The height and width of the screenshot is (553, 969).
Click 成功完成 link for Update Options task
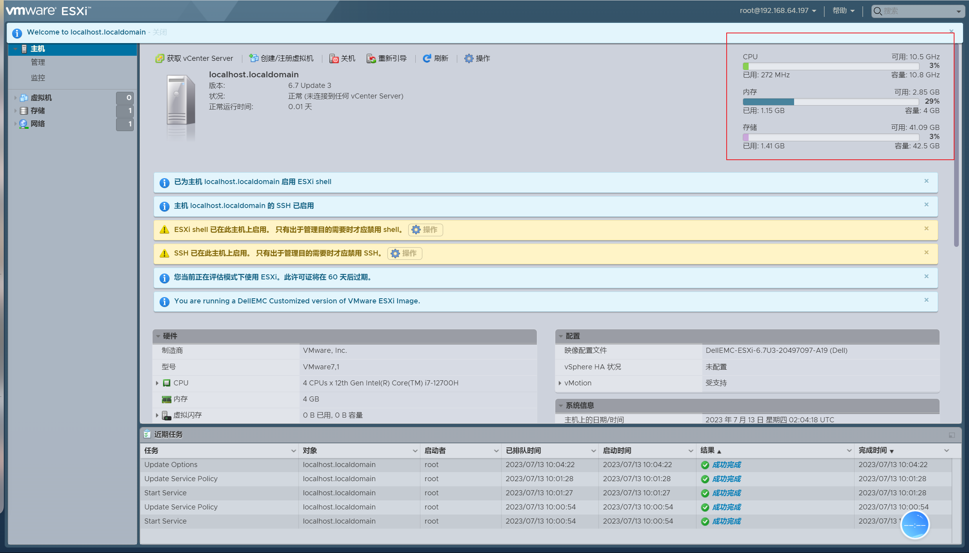pos(726,465)
